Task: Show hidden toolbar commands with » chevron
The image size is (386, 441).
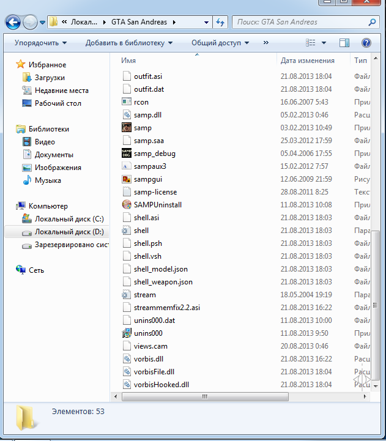Action: point(266,42)
